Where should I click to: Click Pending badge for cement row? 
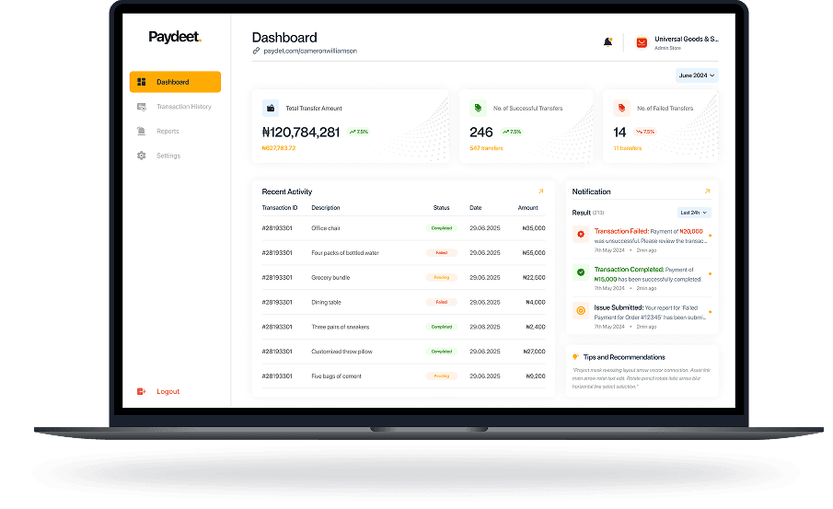coord(442,376)
